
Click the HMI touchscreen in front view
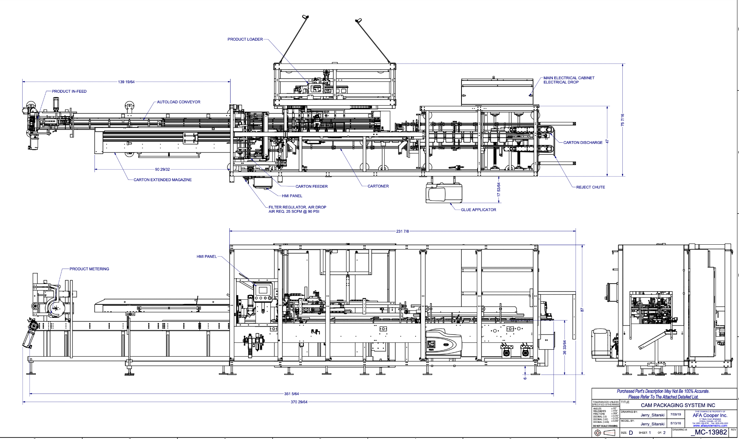pyautogui.click(x=263, y=289)
